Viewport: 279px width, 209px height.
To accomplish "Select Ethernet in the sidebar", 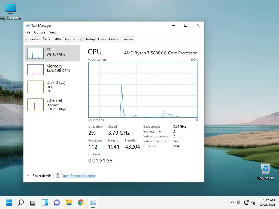I will (52, 105).
